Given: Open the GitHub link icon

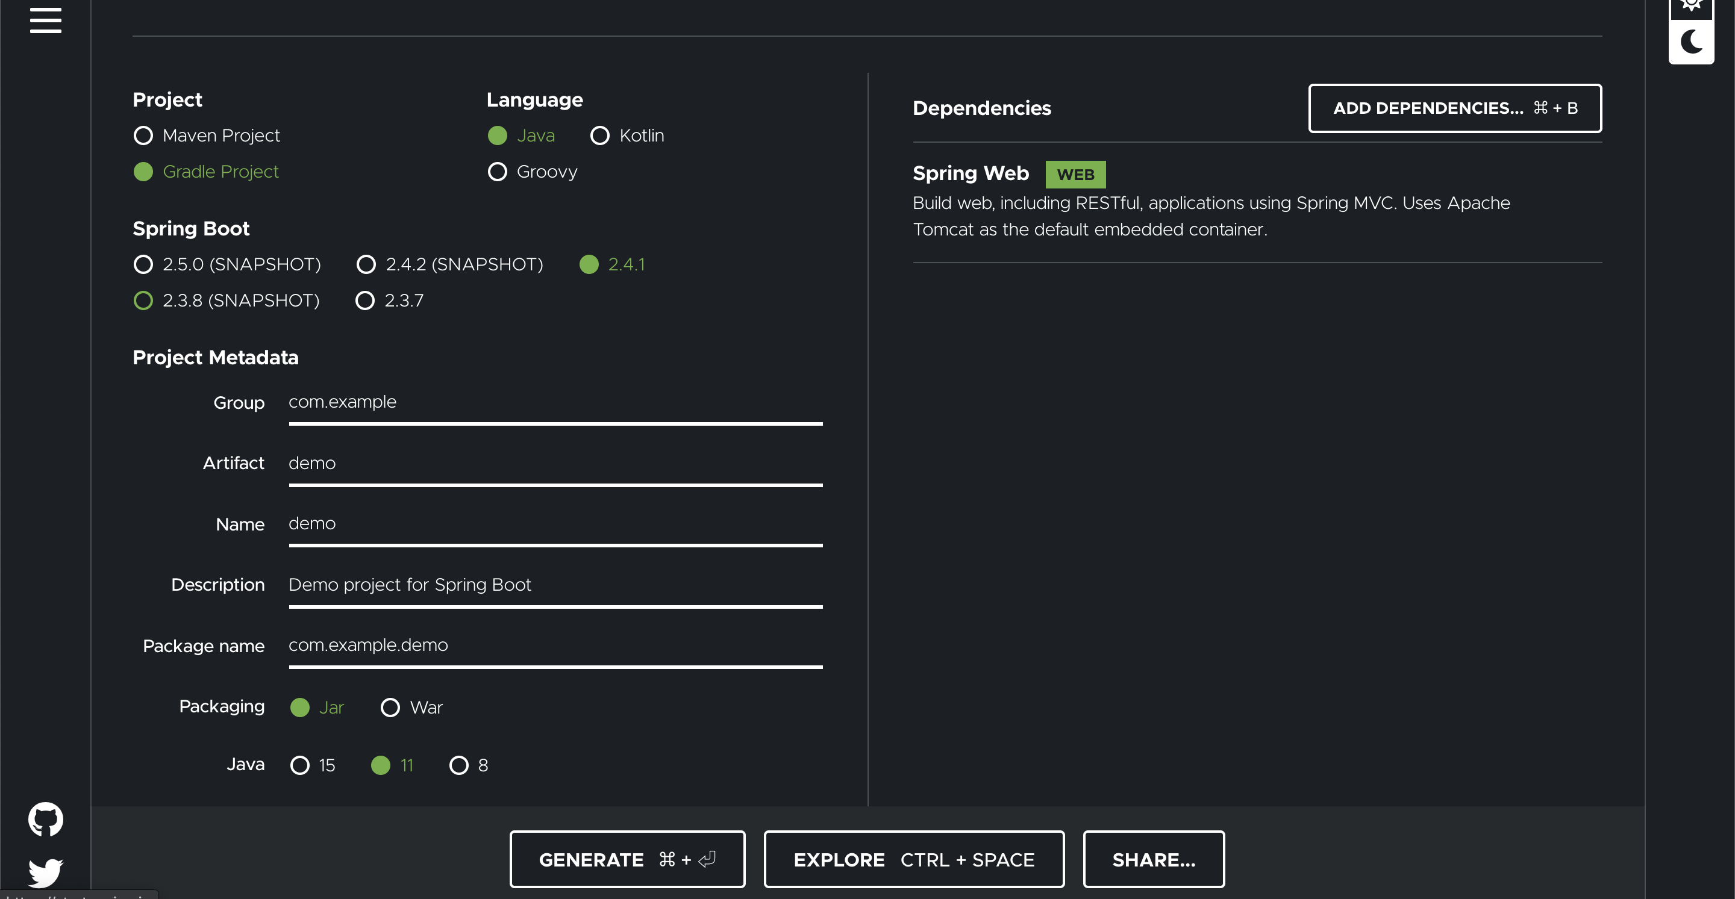Looking at the screenshot, I should click(45, 819).
